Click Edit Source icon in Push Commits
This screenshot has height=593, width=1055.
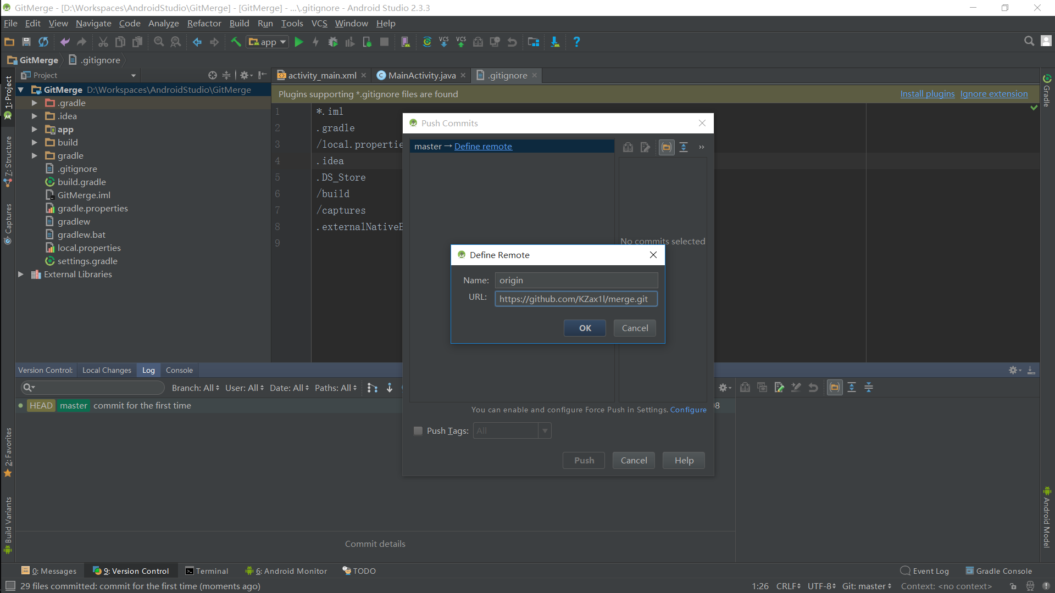[x=645, y=147]
